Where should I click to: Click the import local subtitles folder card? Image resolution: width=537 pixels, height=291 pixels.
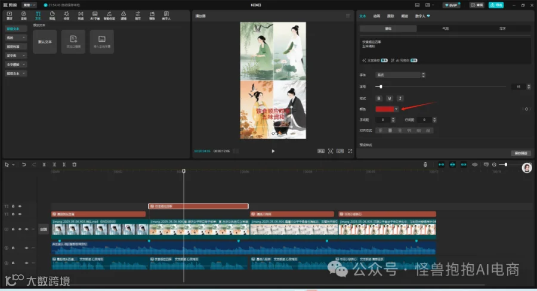point(101,41)
